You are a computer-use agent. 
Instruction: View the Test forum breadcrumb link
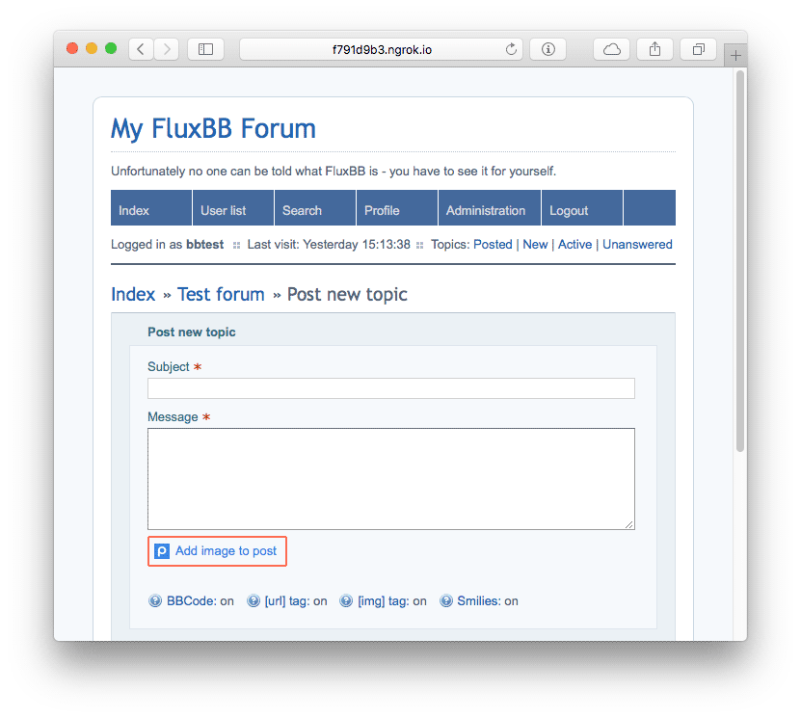(221, 294)
